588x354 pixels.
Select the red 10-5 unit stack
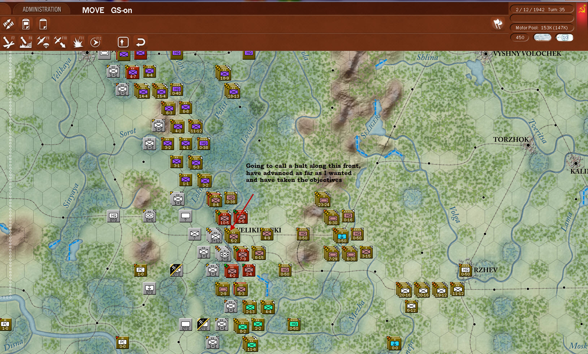(x=224, y=217)
